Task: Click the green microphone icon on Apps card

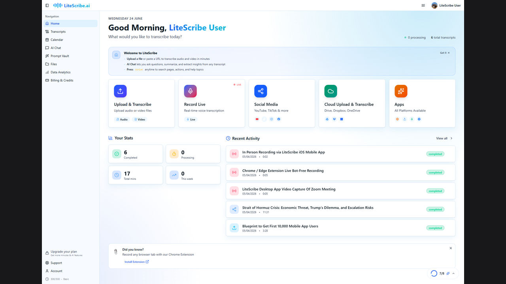Action: pyautogui.click(x=412, y=119)
